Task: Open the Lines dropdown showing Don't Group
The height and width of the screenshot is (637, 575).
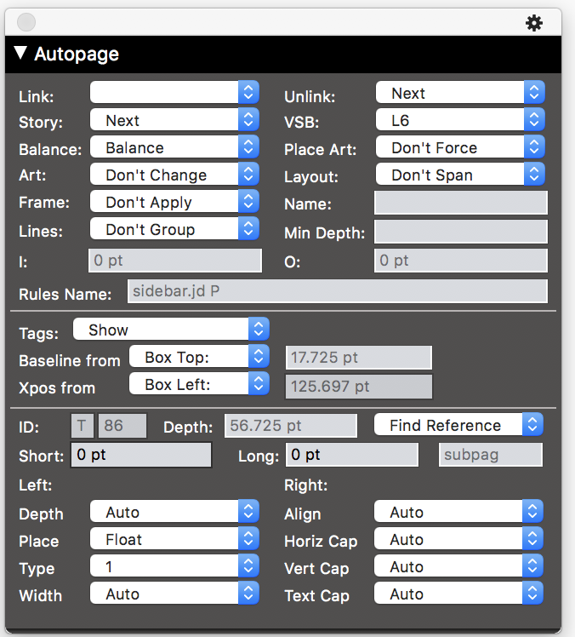Action: [x=174, y=229]
